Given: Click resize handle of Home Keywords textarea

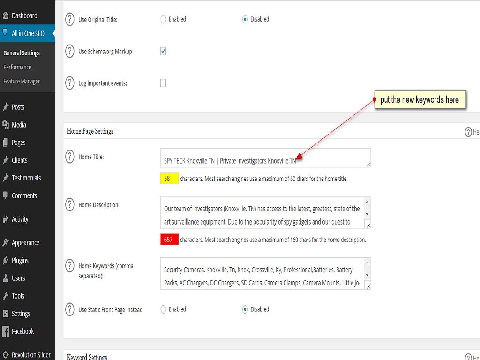Looking at the screenshot, I should pyautogui.click(x=368, y=286).
